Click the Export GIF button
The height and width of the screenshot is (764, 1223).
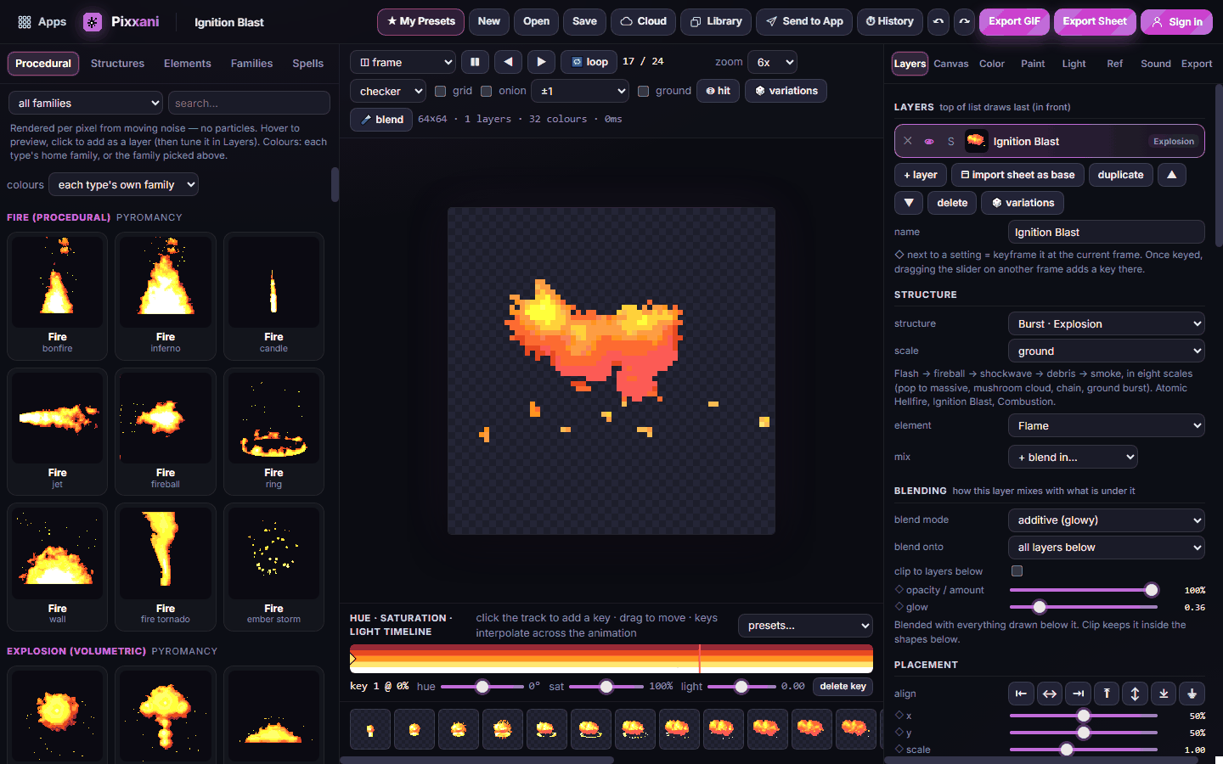pos(1014,22)
